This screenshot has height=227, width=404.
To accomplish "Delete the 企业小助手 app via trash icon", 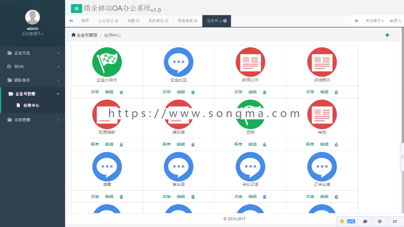I will pos(121,92).
